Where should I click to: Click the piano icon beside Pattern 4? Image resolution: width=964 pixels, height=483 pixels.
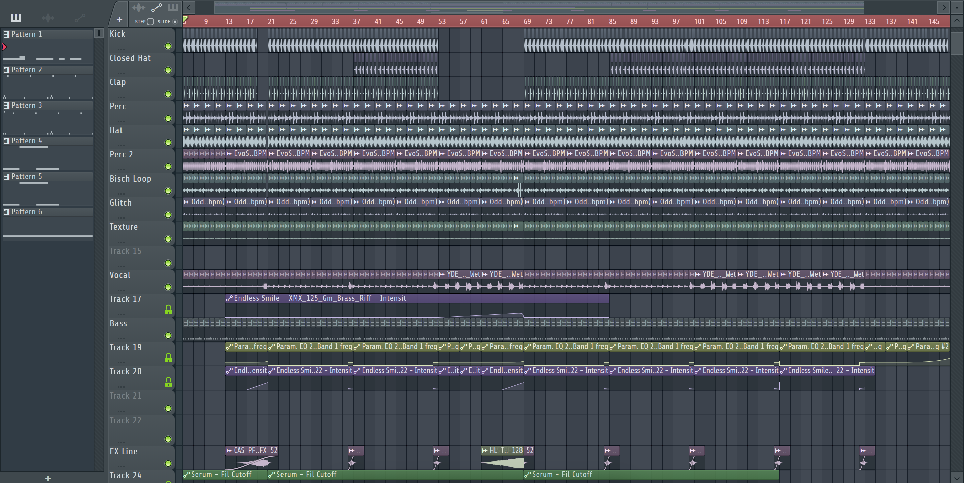pos(6,141)
